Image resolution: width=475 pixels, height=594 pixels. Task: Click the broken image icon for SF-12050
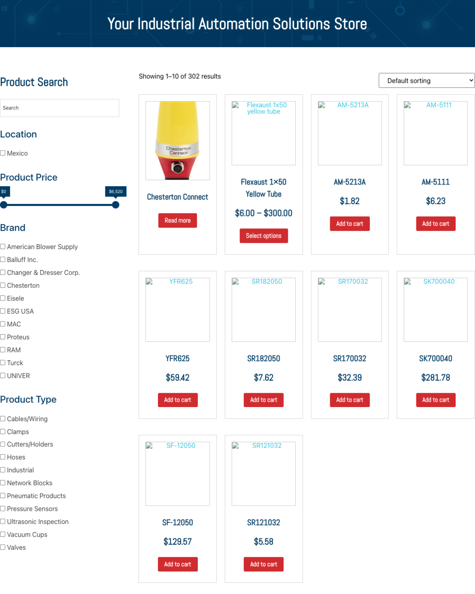[149, 445]
